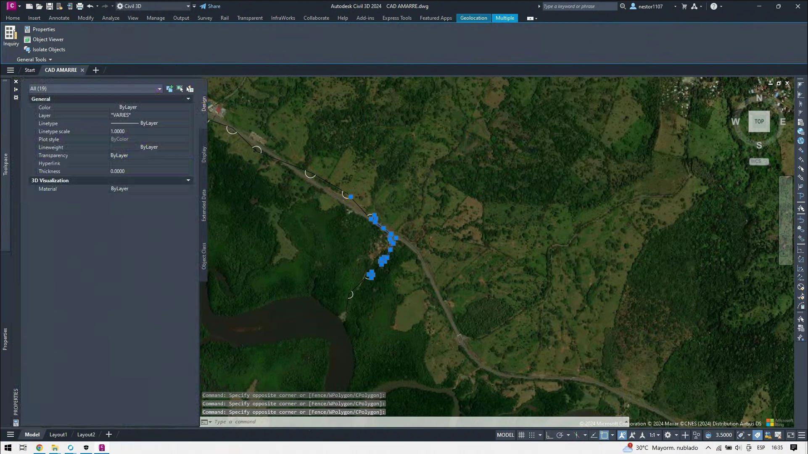Click the Save icon in quick access toolbar
The image size is (808, 454).
point(49,6)
